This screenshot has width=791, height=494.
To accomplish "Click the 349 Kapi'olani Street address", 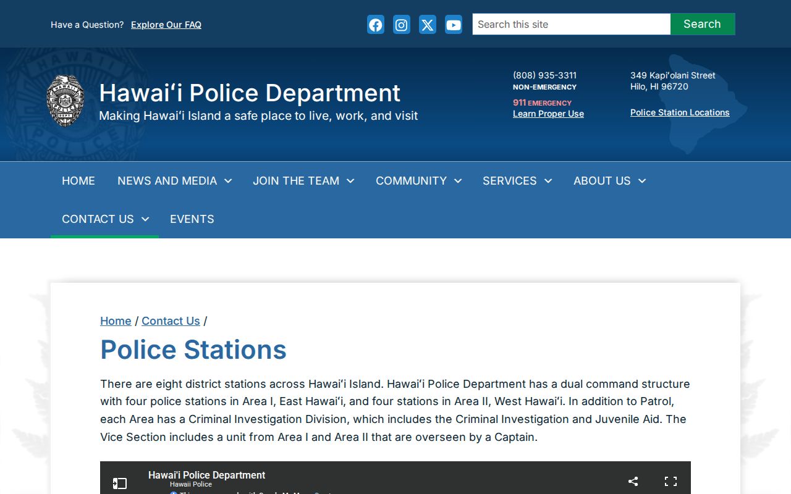I will [673, 75].
